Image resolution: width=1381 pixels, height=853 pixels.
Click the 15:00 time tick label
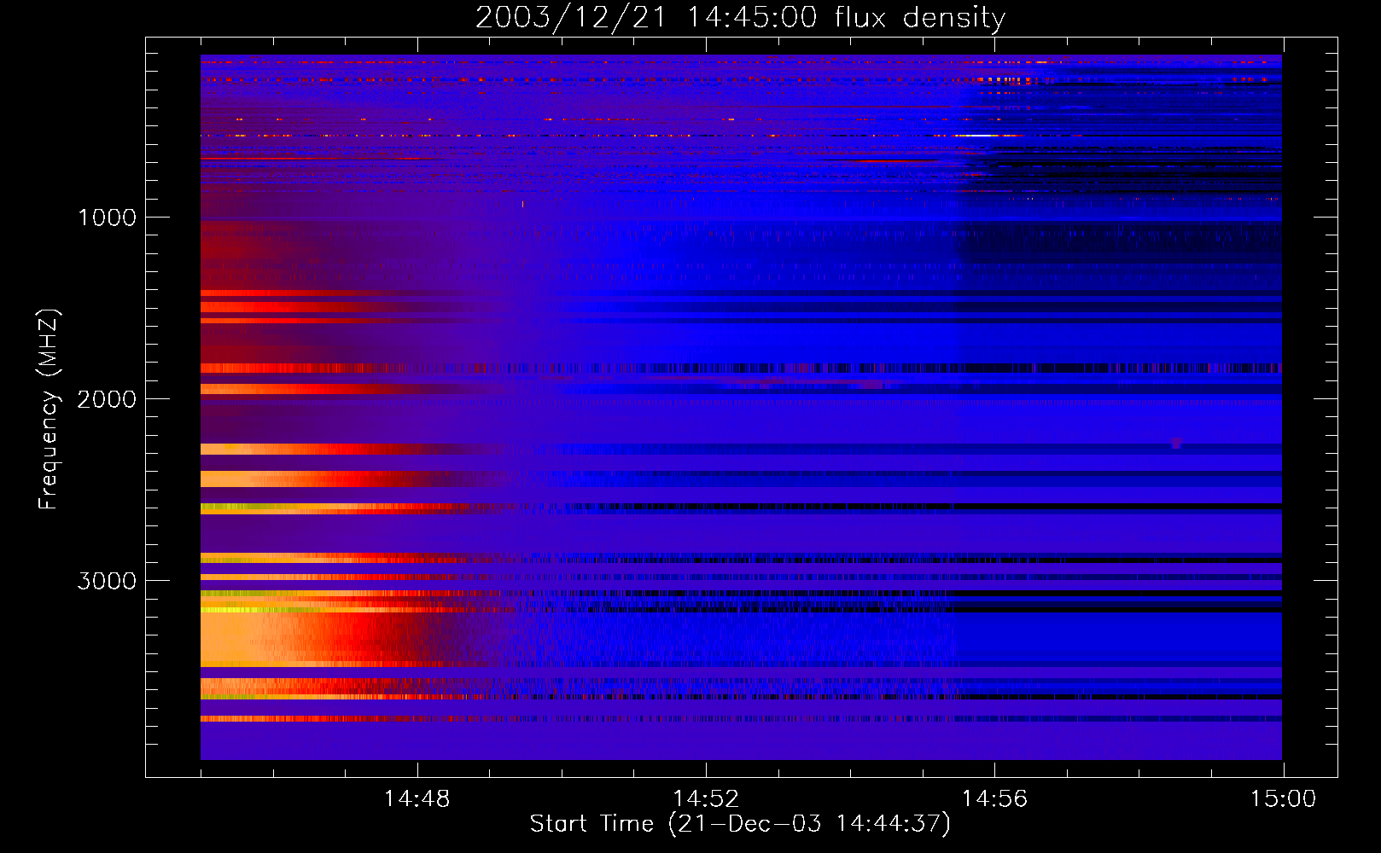point(1283,799)
